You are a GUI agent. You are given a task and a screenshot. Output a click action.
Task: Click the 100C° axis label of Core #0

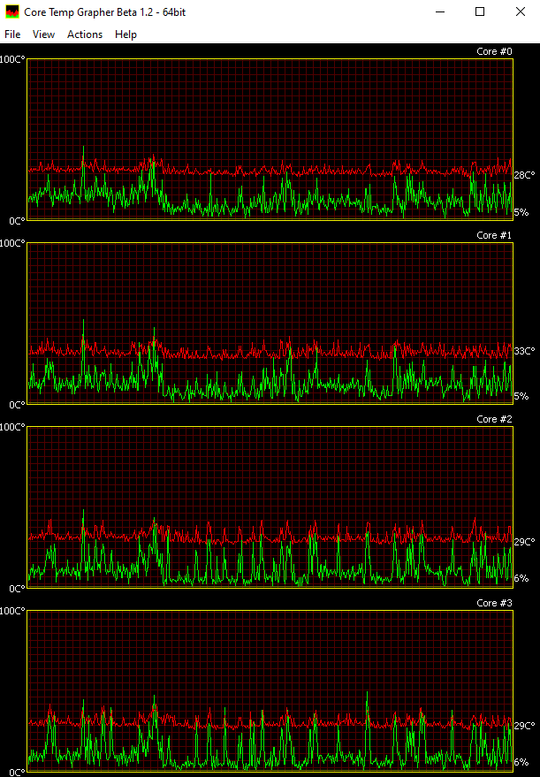coord(12,59)
